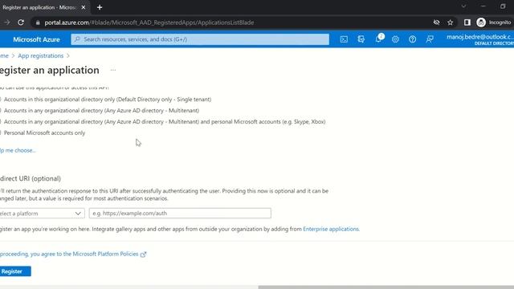Open the Feedback icon in Azure header
Screen dimensions: 514x289
tap(430, 39)
